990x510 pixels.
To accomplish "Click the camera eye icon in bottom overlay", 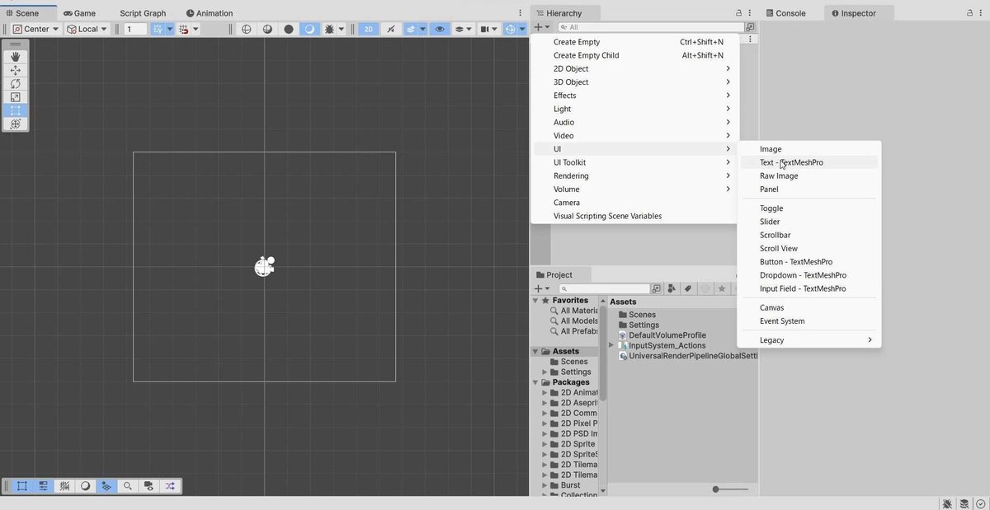I will [148, 486].
